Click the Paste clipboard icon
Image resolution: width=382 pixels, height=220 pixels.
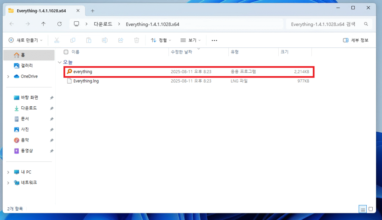click(x=89, y=40)
